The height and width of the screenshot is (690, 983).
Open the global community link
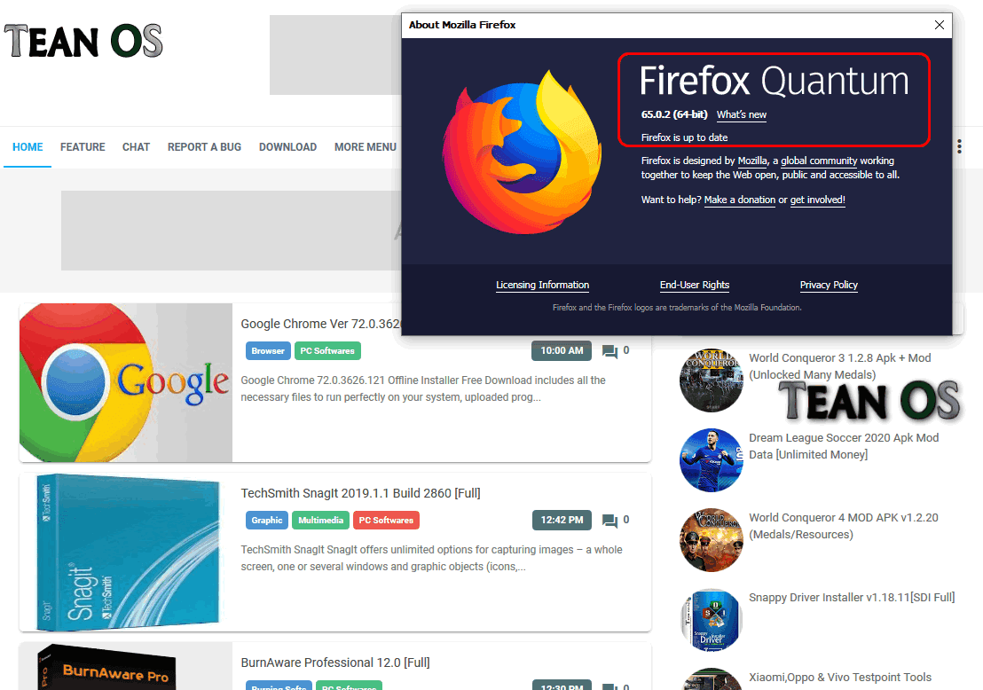(x=819, y=161)
